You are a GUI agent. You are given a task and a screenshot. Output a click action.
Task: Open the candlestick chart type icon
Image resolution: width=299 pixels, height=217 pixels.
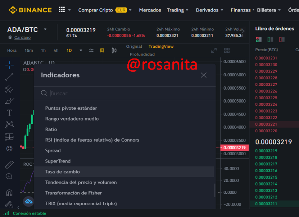(x=114, y=50)
